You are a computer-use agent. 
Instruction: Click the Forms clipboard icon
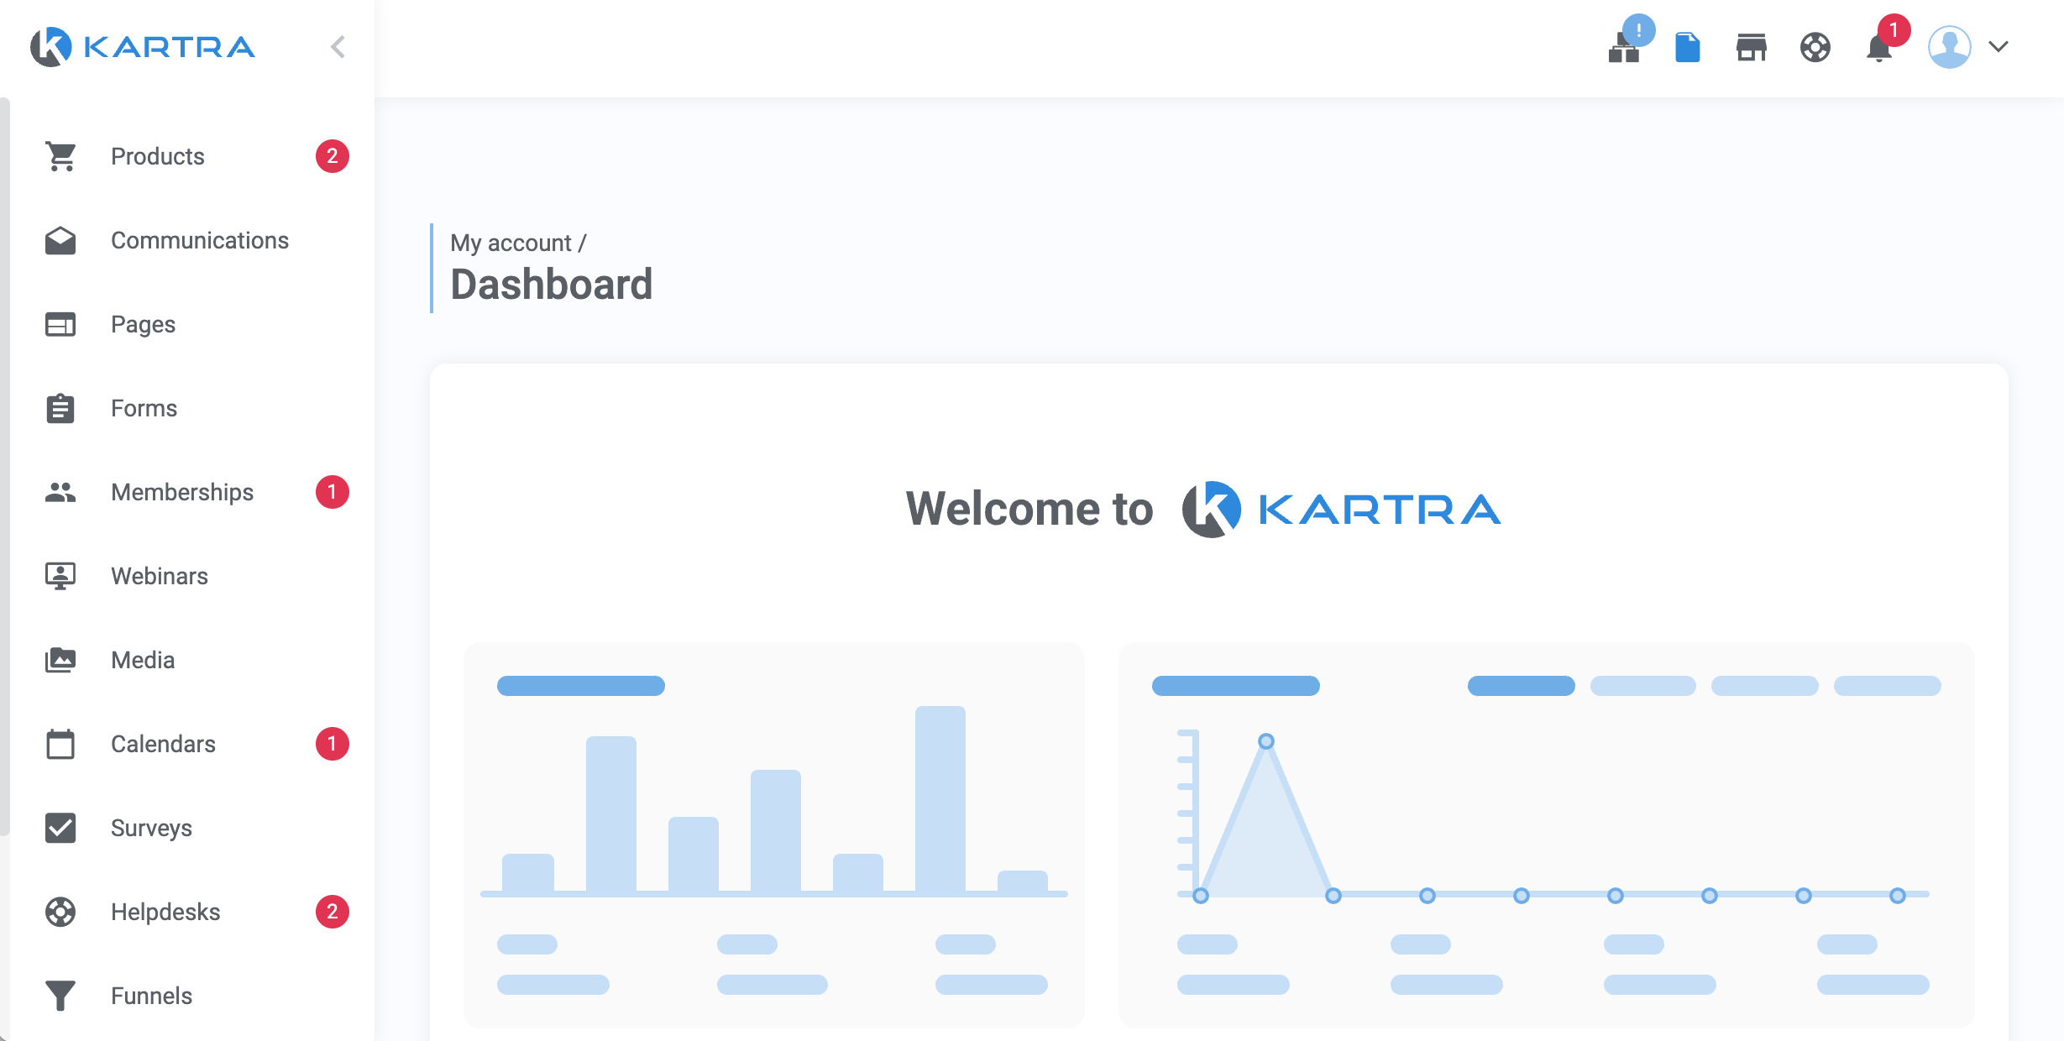click(x=60, y=408)
